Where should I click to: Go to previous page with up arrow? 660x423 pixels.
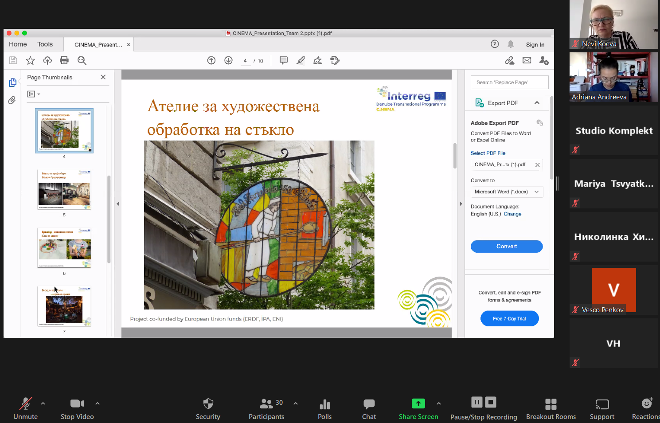pos(211,60)
